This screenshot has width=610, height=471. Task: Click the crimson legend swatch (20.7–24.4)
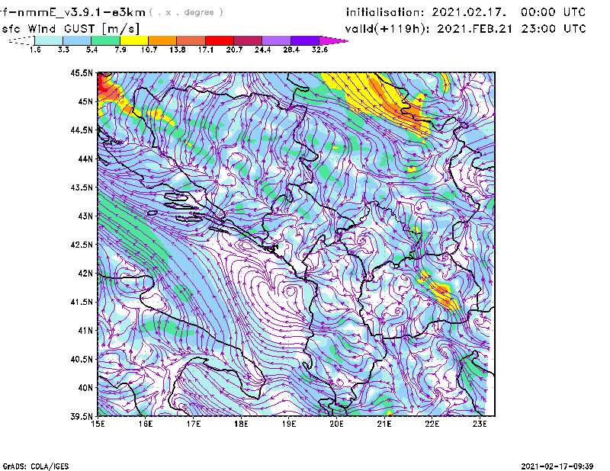click(x=248, y=40)
